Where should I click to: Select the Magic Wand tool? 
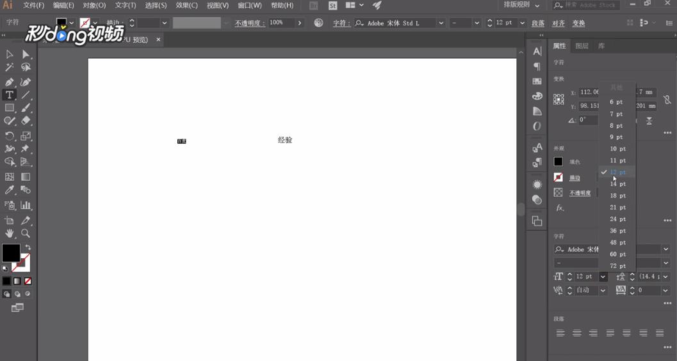pyautogui.click(x=10, y=67)
